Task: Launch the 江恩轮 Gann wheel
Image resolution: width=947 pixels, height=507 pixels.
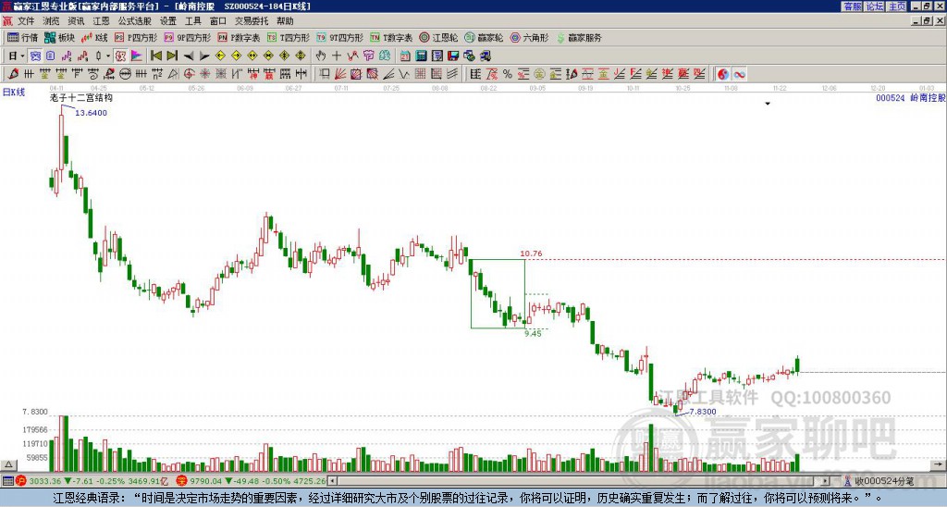Action: click(x=438, y=37)
